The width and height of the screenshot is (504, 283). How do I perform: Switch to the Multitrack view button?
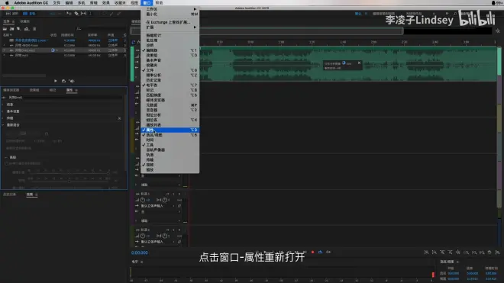point(30,14)
